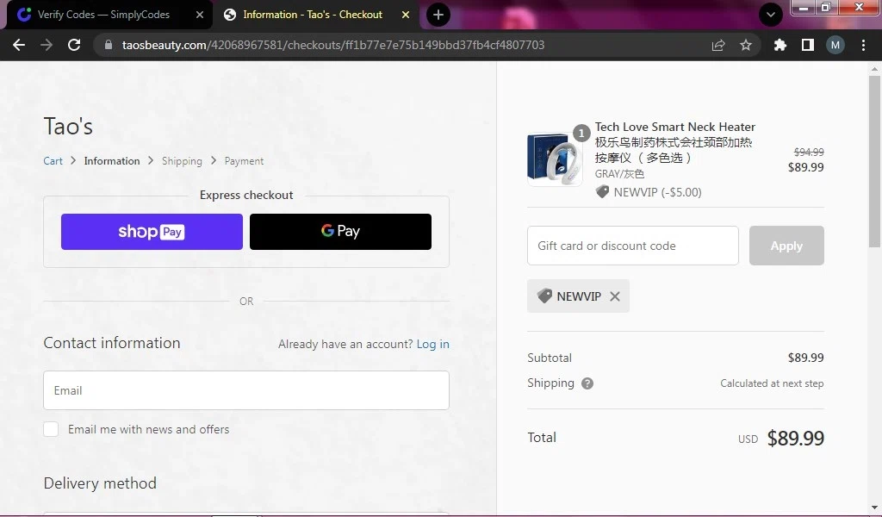The height and width of the screenshot is (517, 882).
Task: Open Chrome three-dot menu
Action: coord(863,45)
